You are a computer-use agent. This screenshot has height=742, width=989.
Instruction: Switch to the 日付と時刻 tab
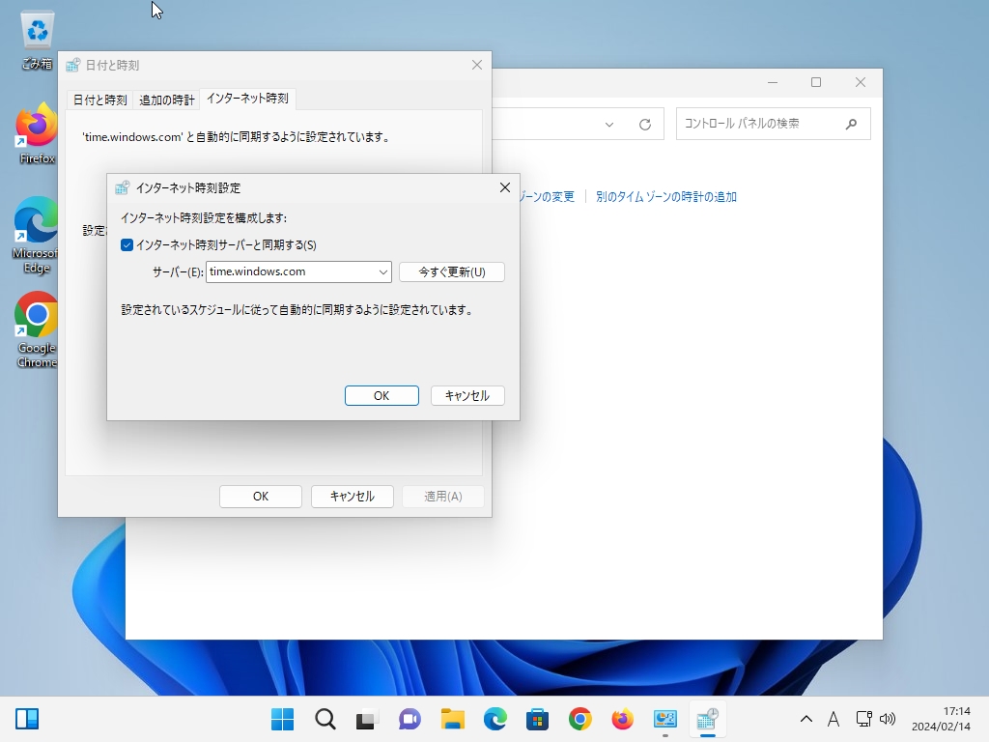click(99, 100)
